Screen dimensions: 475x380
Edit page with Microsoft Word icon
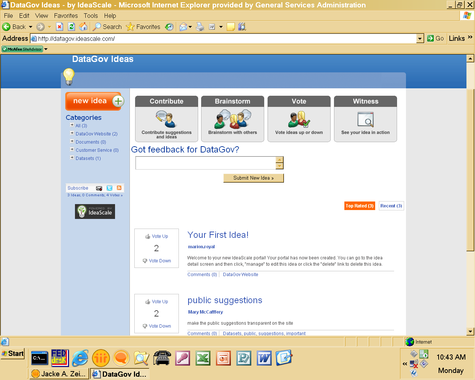click(x=212, y=27)
